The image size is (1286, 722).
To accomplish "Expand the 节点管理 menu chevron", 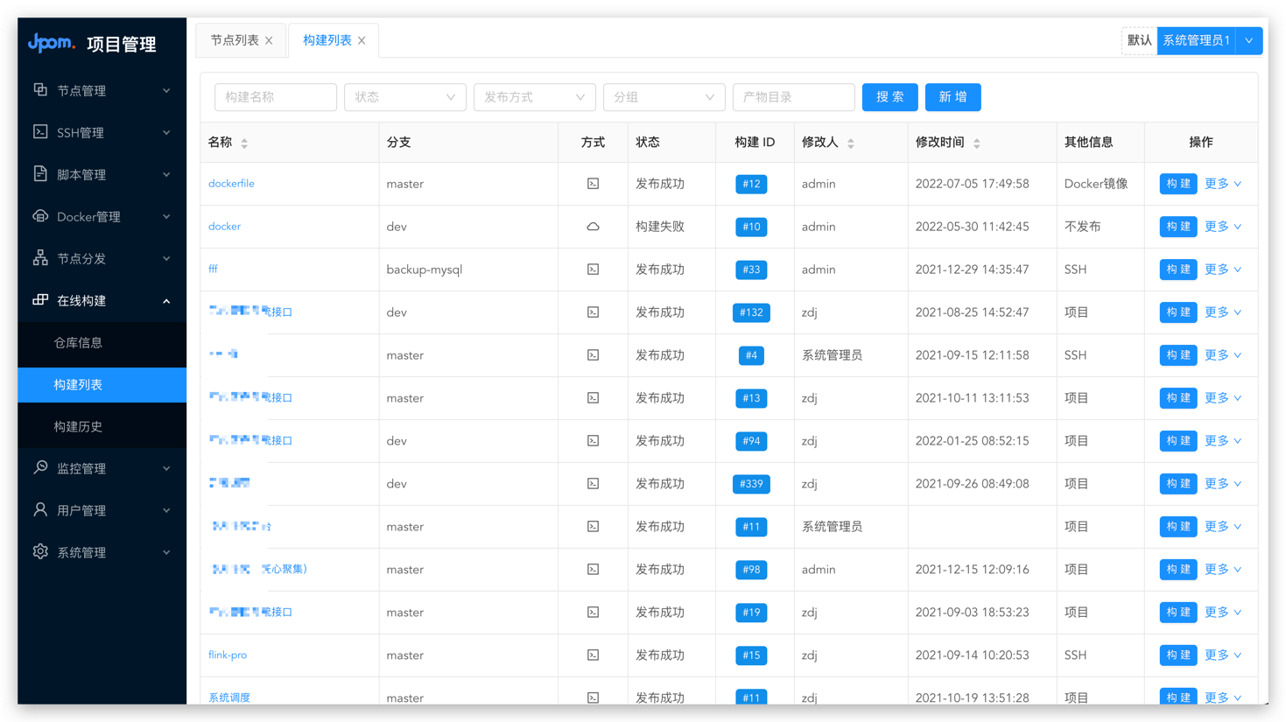I will coord(166,91).
